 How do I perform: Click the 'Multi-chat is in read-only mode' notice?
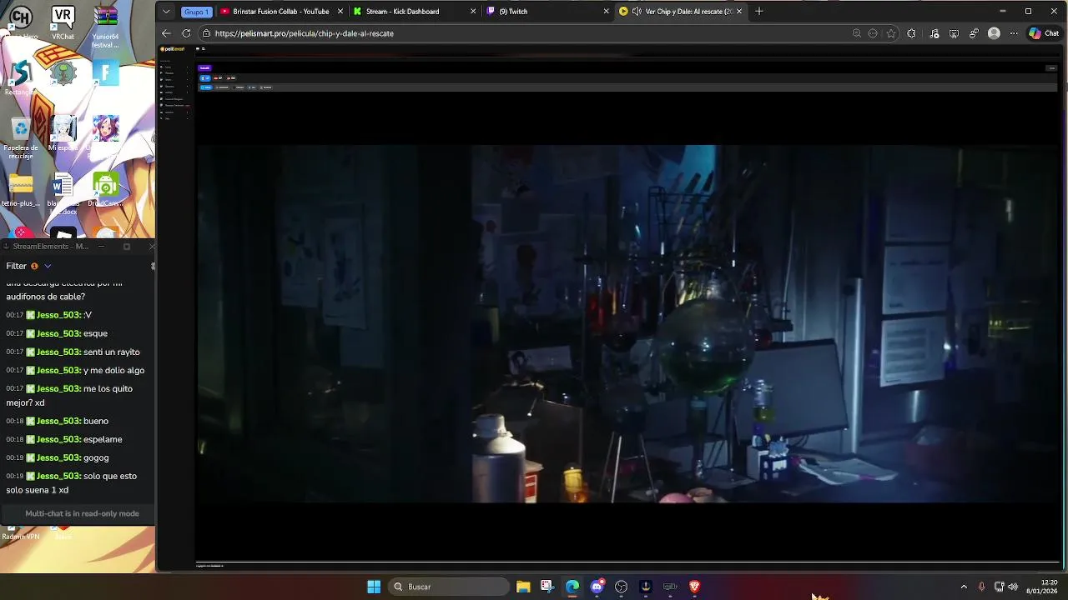[x=82, y=513]
